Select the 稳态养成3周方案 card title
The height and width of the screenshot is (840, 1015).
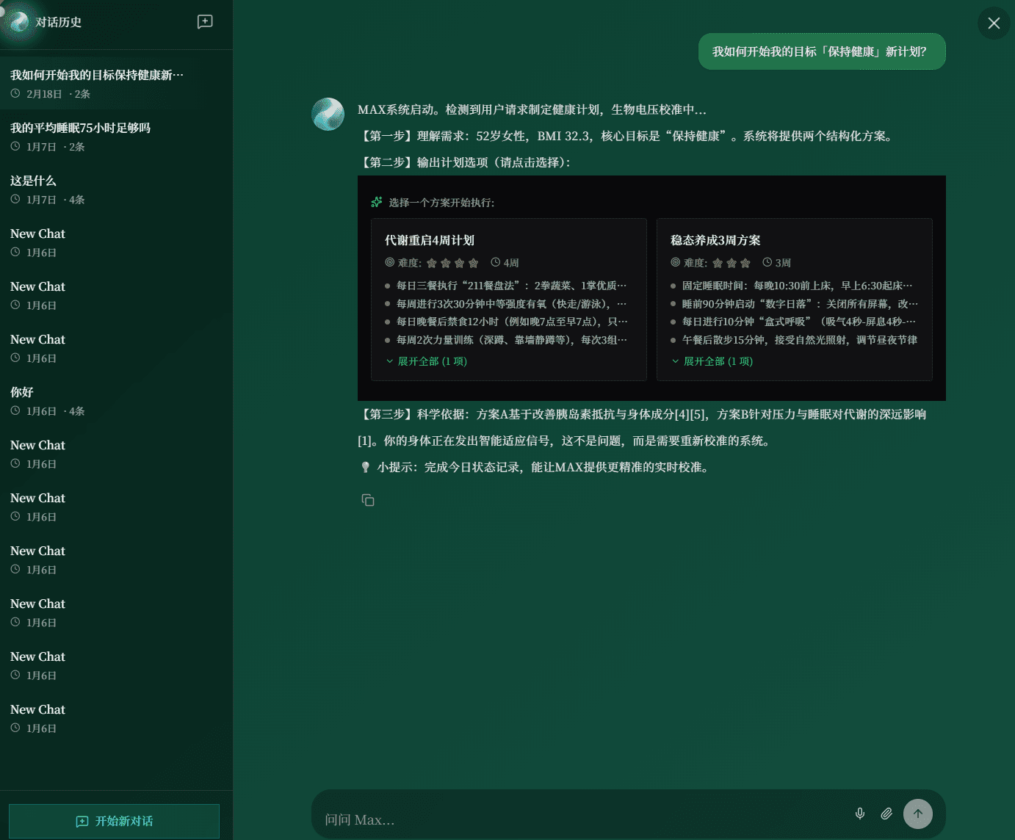(715, 240)
